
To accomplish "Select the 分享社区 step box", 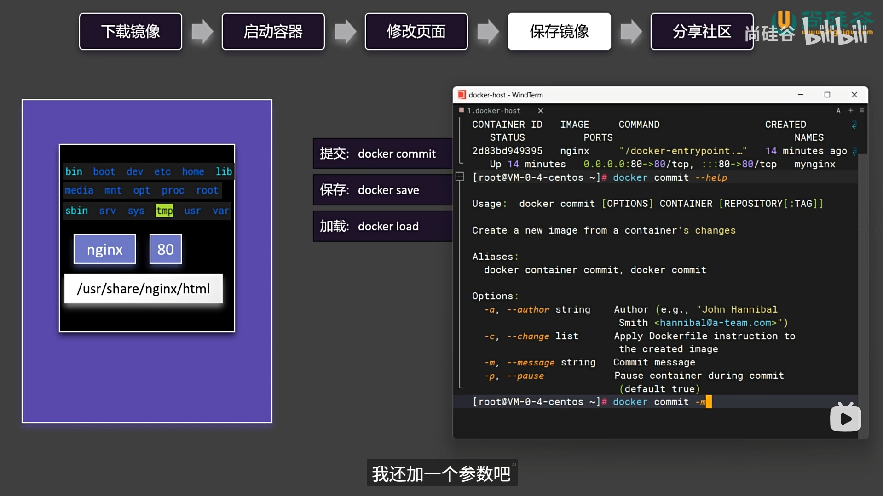I will pyautogui.click(x=702, y=31).
